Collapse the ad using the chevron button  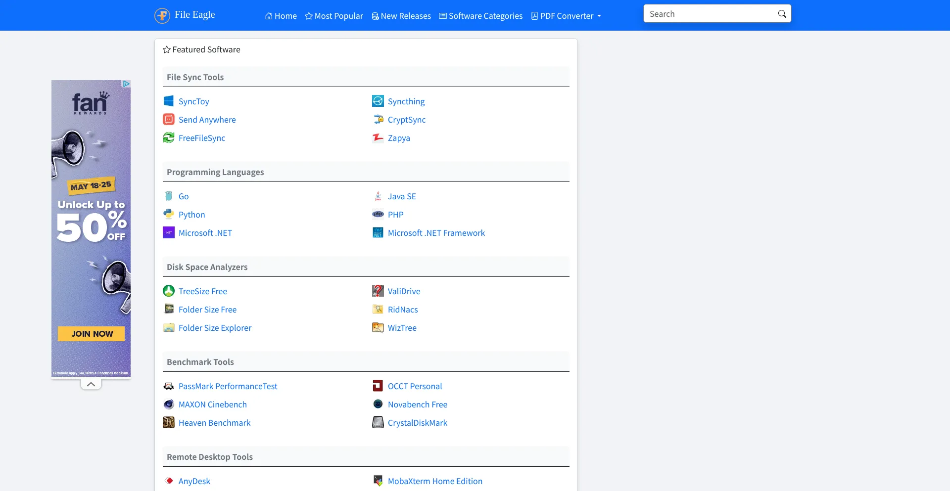pos(91,384)
